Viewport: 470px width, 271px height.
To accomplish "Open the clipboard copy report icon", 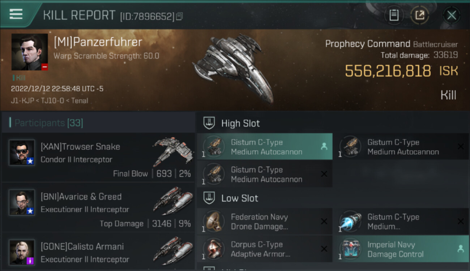I will [x=394, y=15].
